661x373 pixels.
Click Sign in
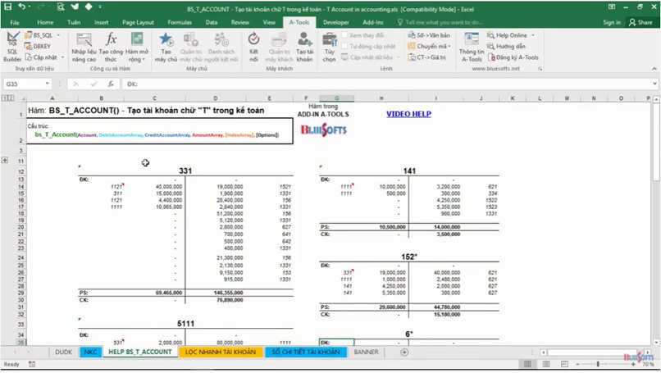coord(612,22)
